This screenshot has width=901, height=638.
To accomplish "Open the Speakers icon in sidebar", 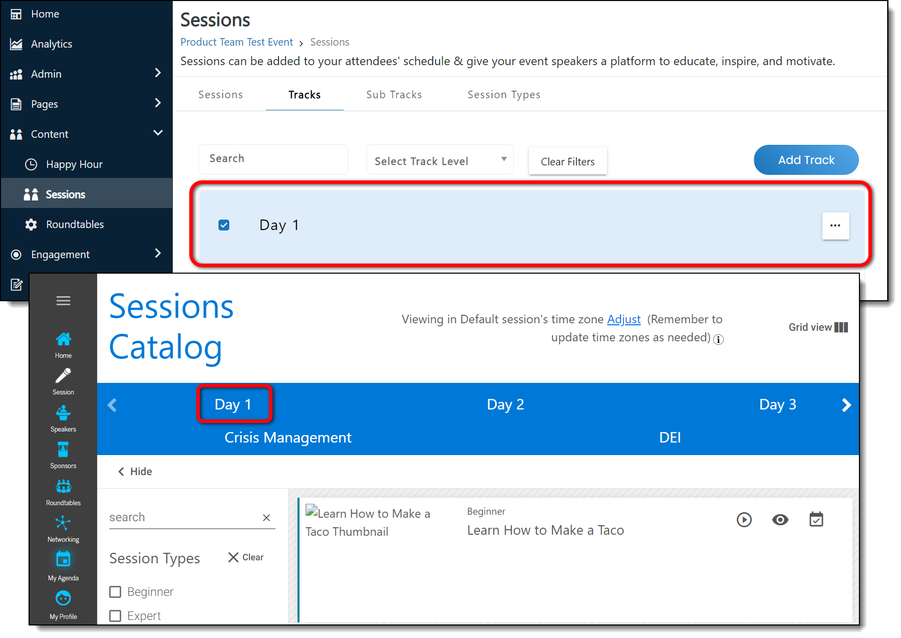I will (63, 414).
